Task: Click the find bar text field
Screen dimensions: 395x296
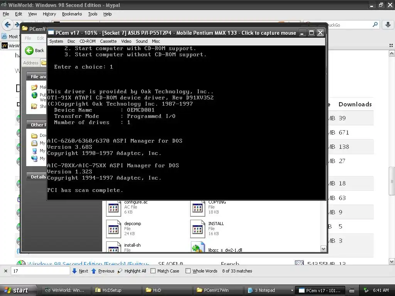Action: tap(40, 271)
